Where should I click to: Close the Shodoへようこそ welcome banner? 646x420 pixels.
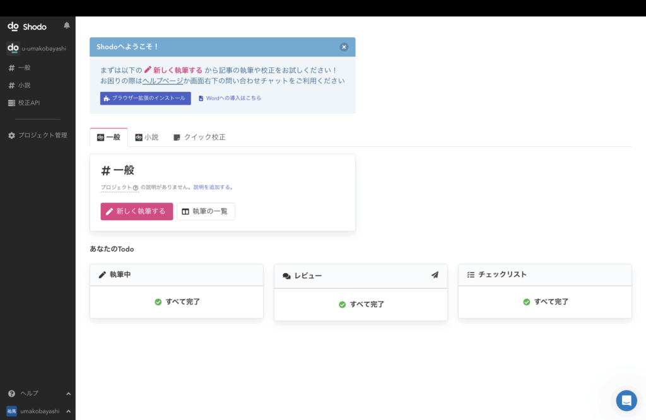click(x=344, y=47)
